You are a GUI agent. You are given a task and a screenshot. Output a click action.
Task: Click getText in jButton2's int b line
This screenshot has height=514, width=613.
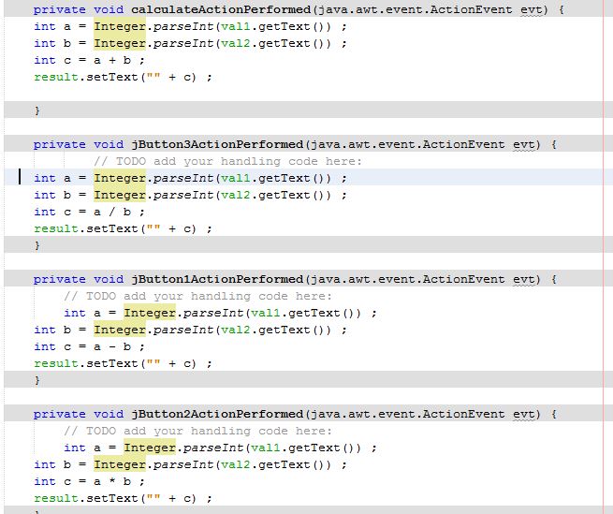click(x=284, y=464)
